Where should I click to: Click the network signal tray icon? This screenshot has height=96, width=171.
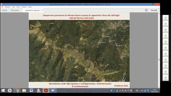coord(139,91)
